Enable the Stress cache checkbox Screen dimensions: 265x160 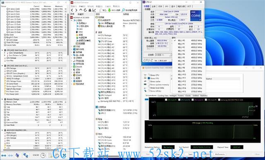coord(149,81)
